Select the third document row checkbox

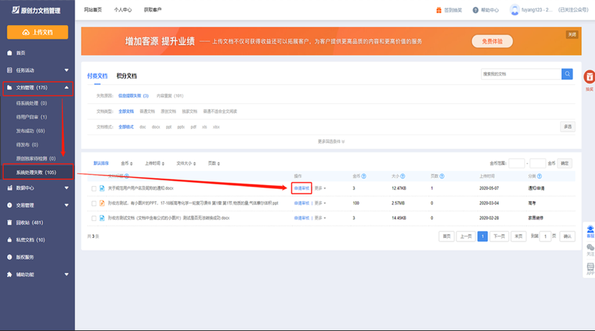pyautogui.click(x=94, y=218)
